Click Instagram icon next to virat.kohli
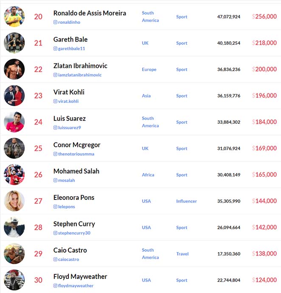The height and width of the screenshot is (293, 281). pos(55,101)
